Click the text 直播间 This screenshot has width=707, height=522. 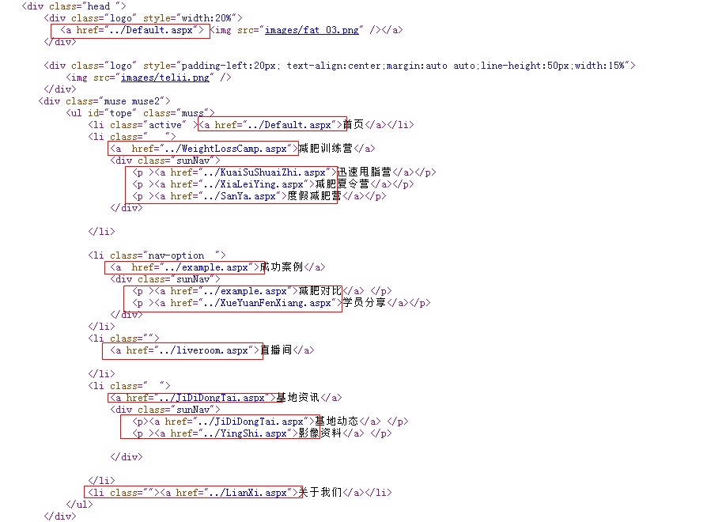(x=276, y=350)
